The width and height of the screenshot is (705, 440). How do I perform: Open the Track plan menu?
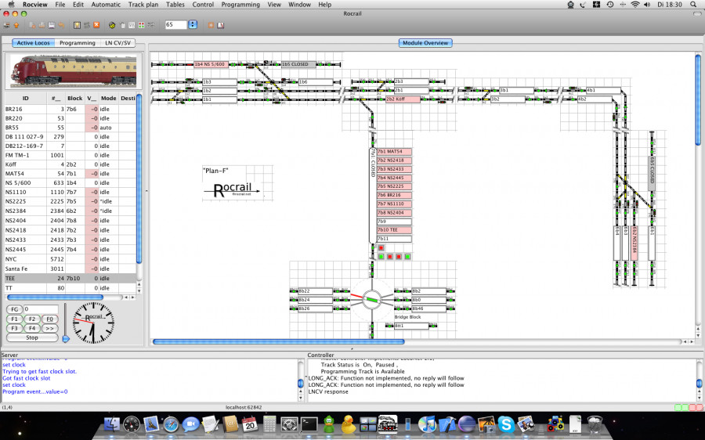(x=143, y=5)
